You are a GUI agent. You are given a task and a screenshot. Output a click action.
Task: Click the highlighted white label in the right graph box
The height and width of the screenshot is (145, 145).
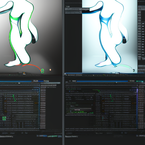(x=77, y=110)
